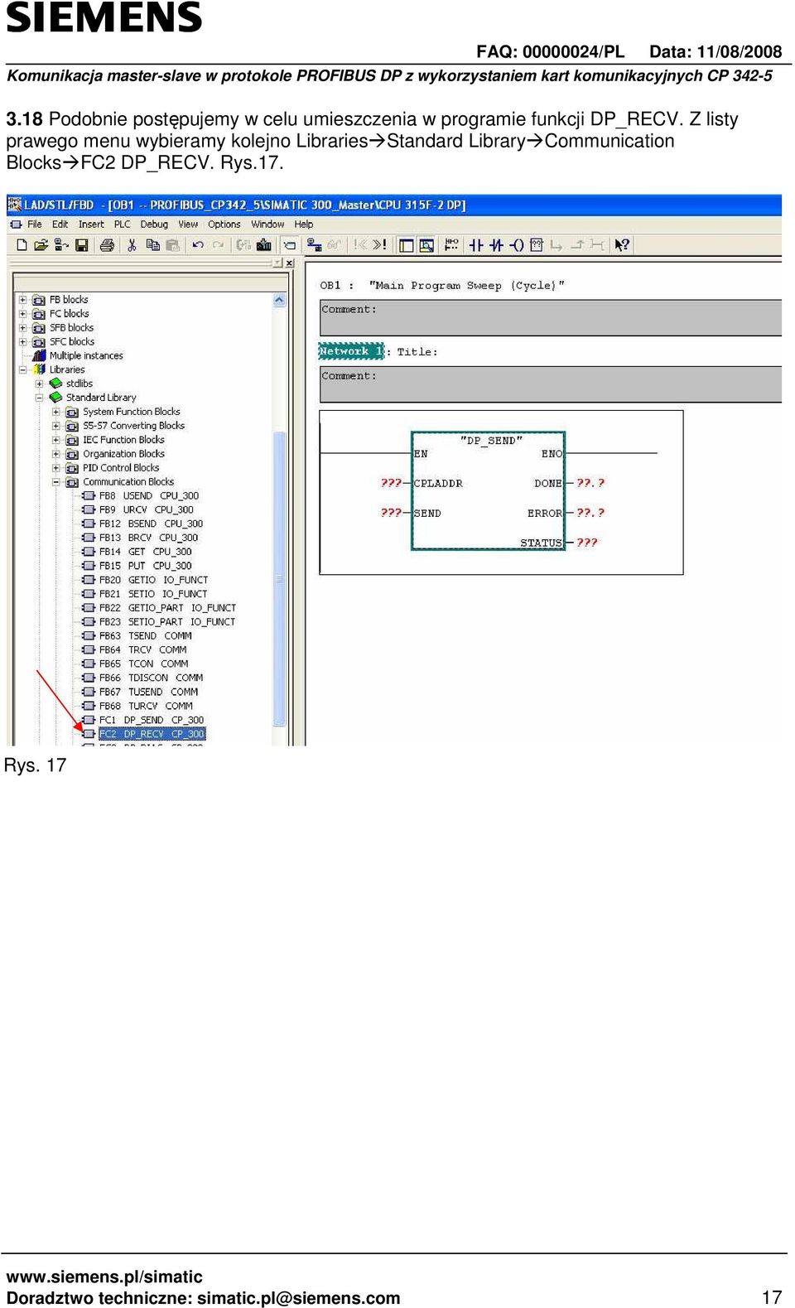Click the tree panel scroll-up arrow
The width and height of the screenshot is (795, 1308).
point(279,300)
